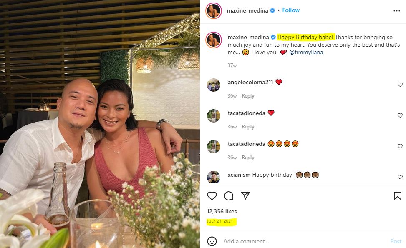Like tacatadioneda's heart-eyes emoji comment
The image size is (406, 248).
(x=400, y=146)
